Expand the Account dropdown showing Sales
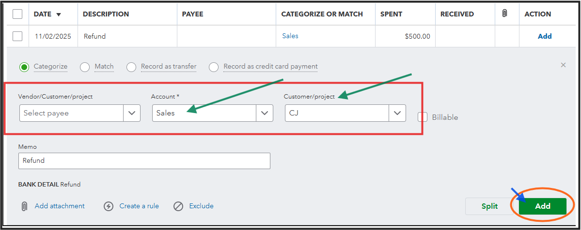Viewport: 581px width, 230px height. [264, 113]
